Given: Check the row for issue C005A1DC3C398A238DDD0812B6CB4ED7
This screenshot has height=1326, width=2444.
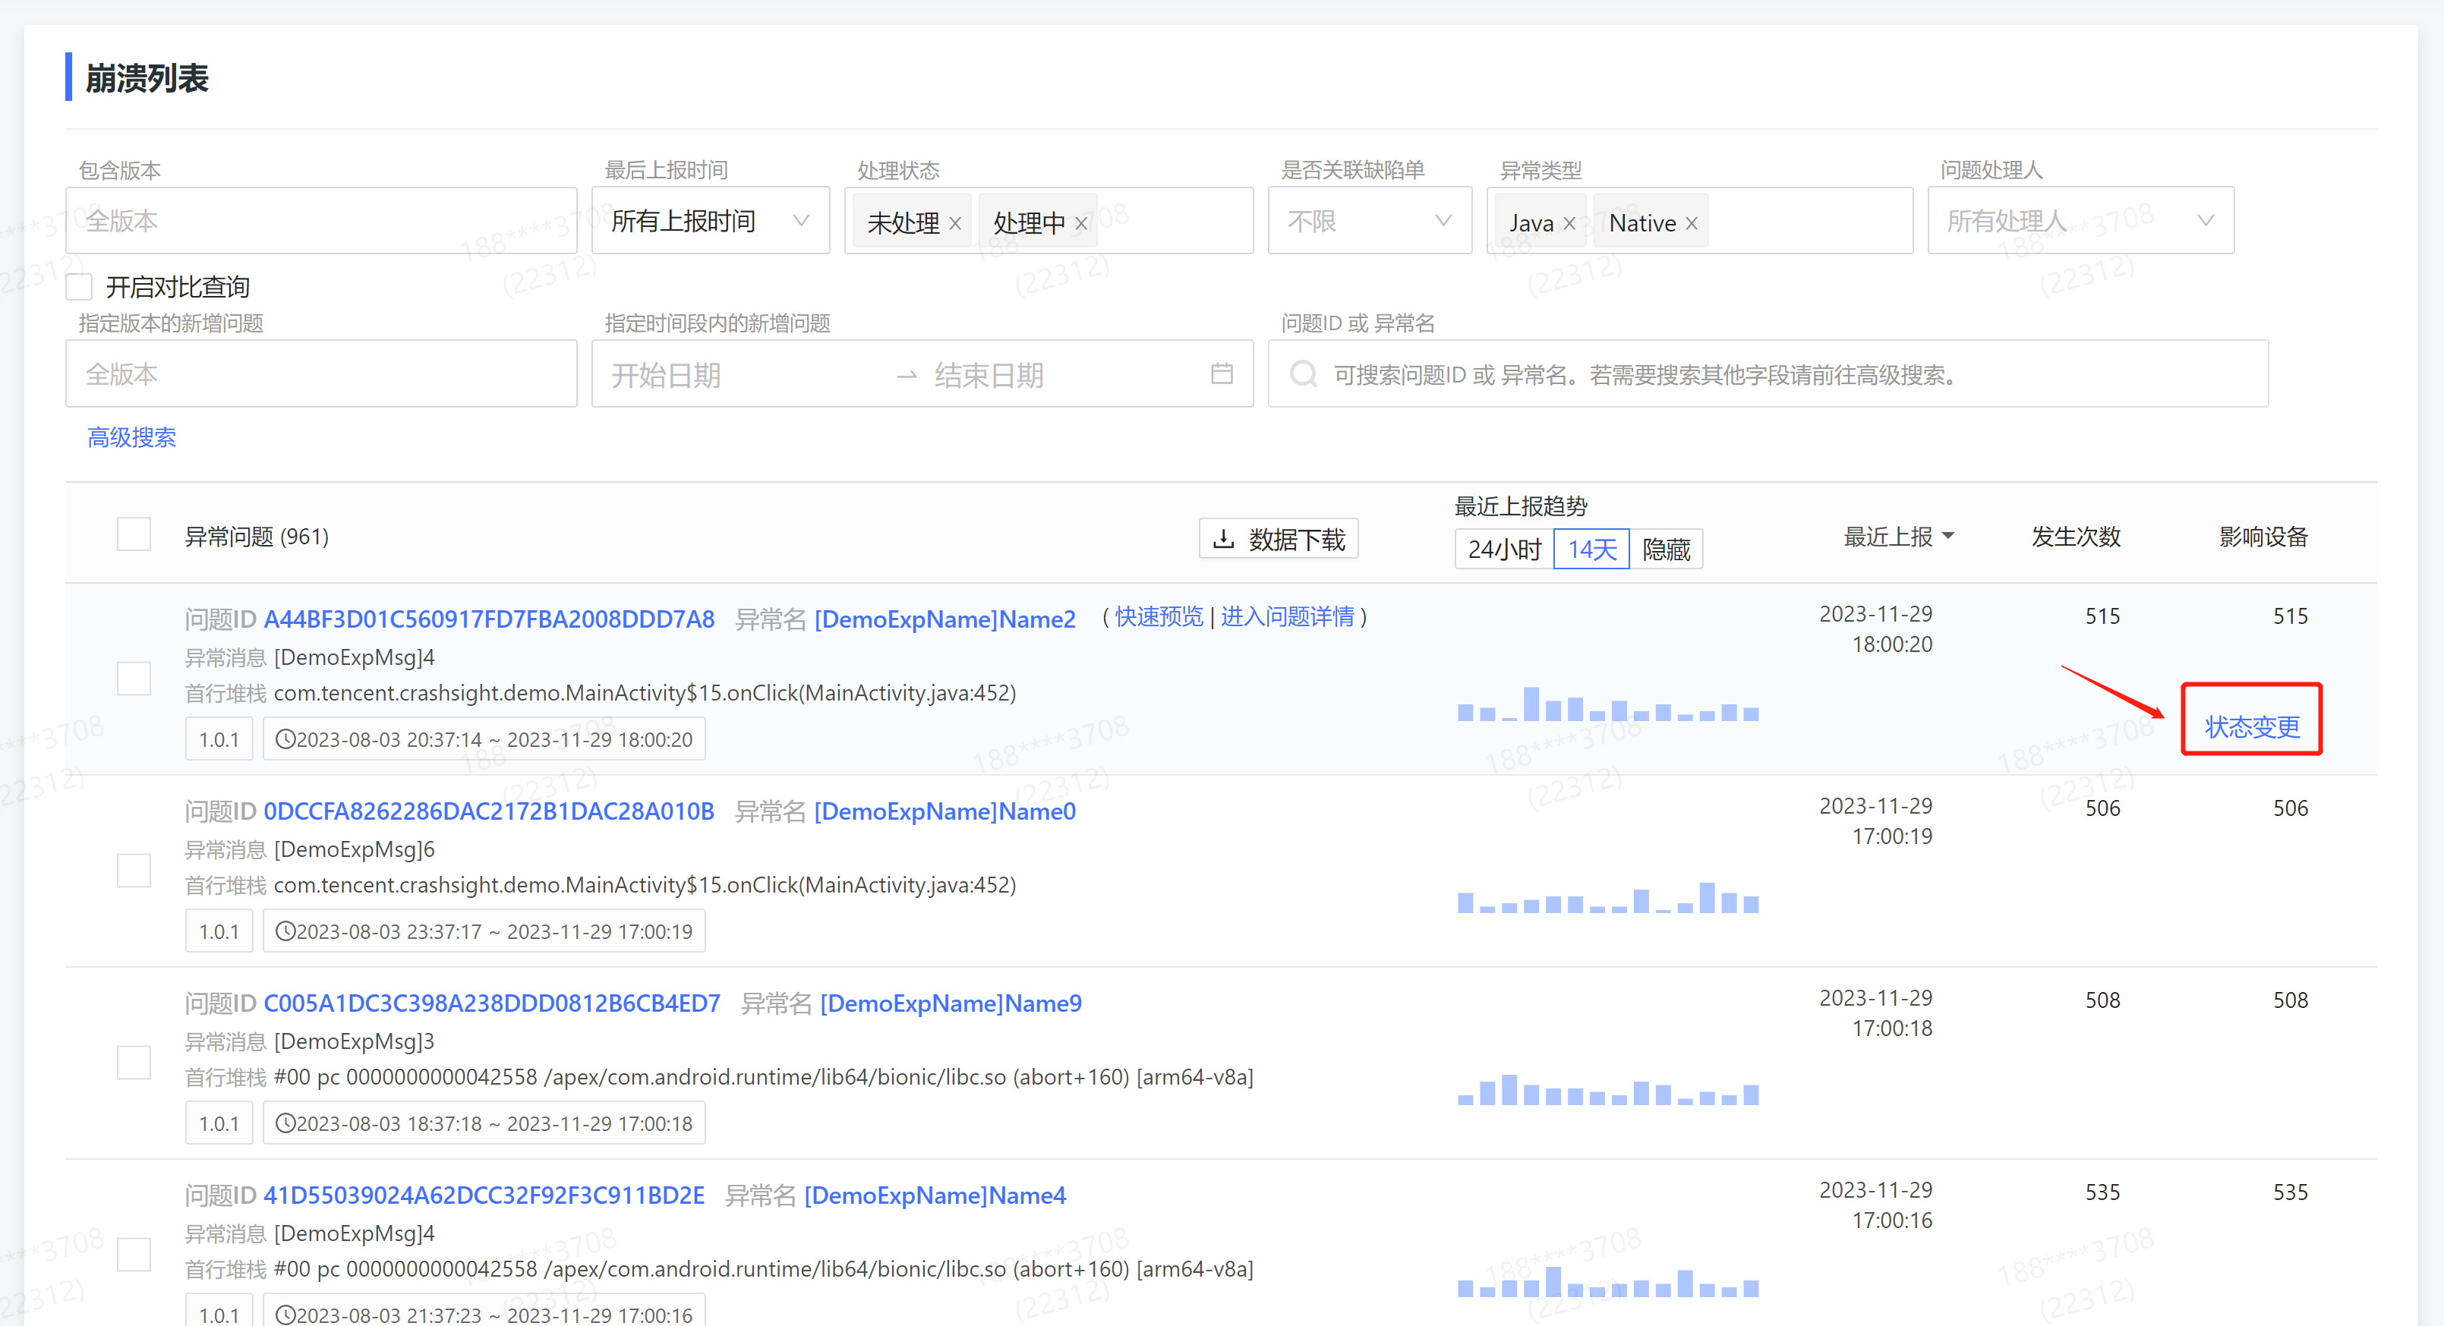Looking at the screenshot, I should pos(134,1063).
